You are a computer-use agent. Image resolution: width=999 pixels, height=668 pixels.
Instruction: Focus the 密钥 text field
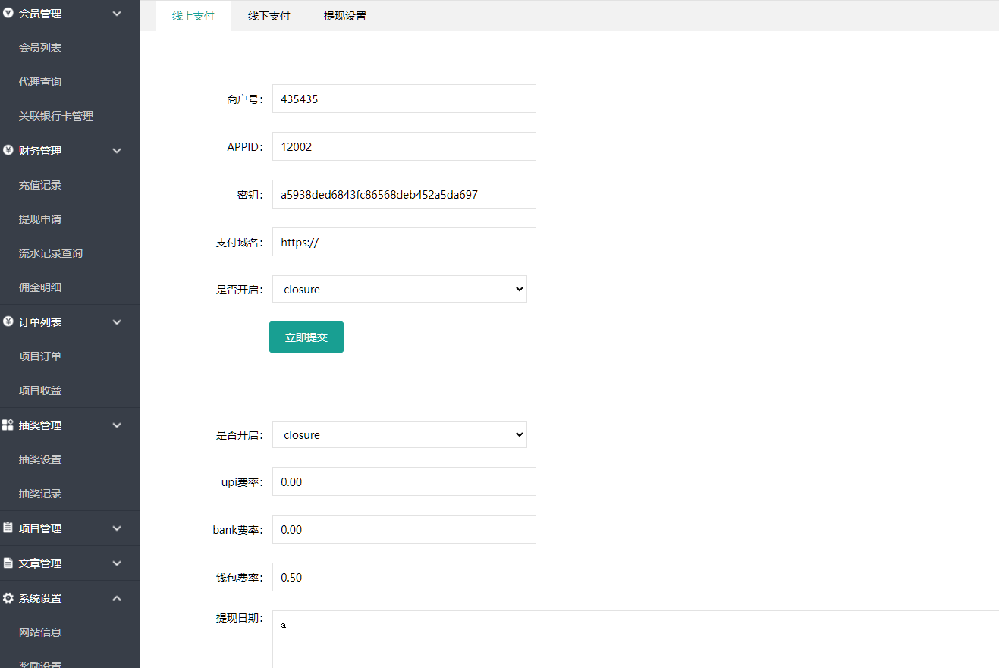tap(404, 194)
